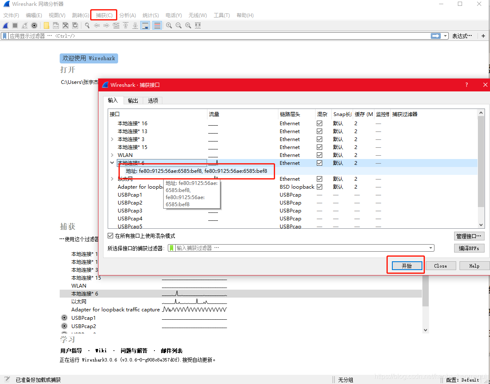Expand 本地连接* 3 interface row
The image size is (490, 384).
(112, 139)
